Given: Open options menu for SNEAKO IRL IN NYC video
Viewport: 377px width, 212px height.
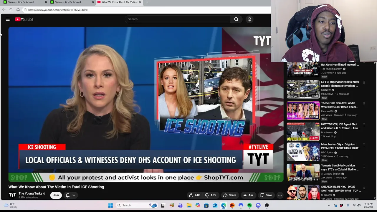Looking at the screenshot, I should tap(364, 187).
